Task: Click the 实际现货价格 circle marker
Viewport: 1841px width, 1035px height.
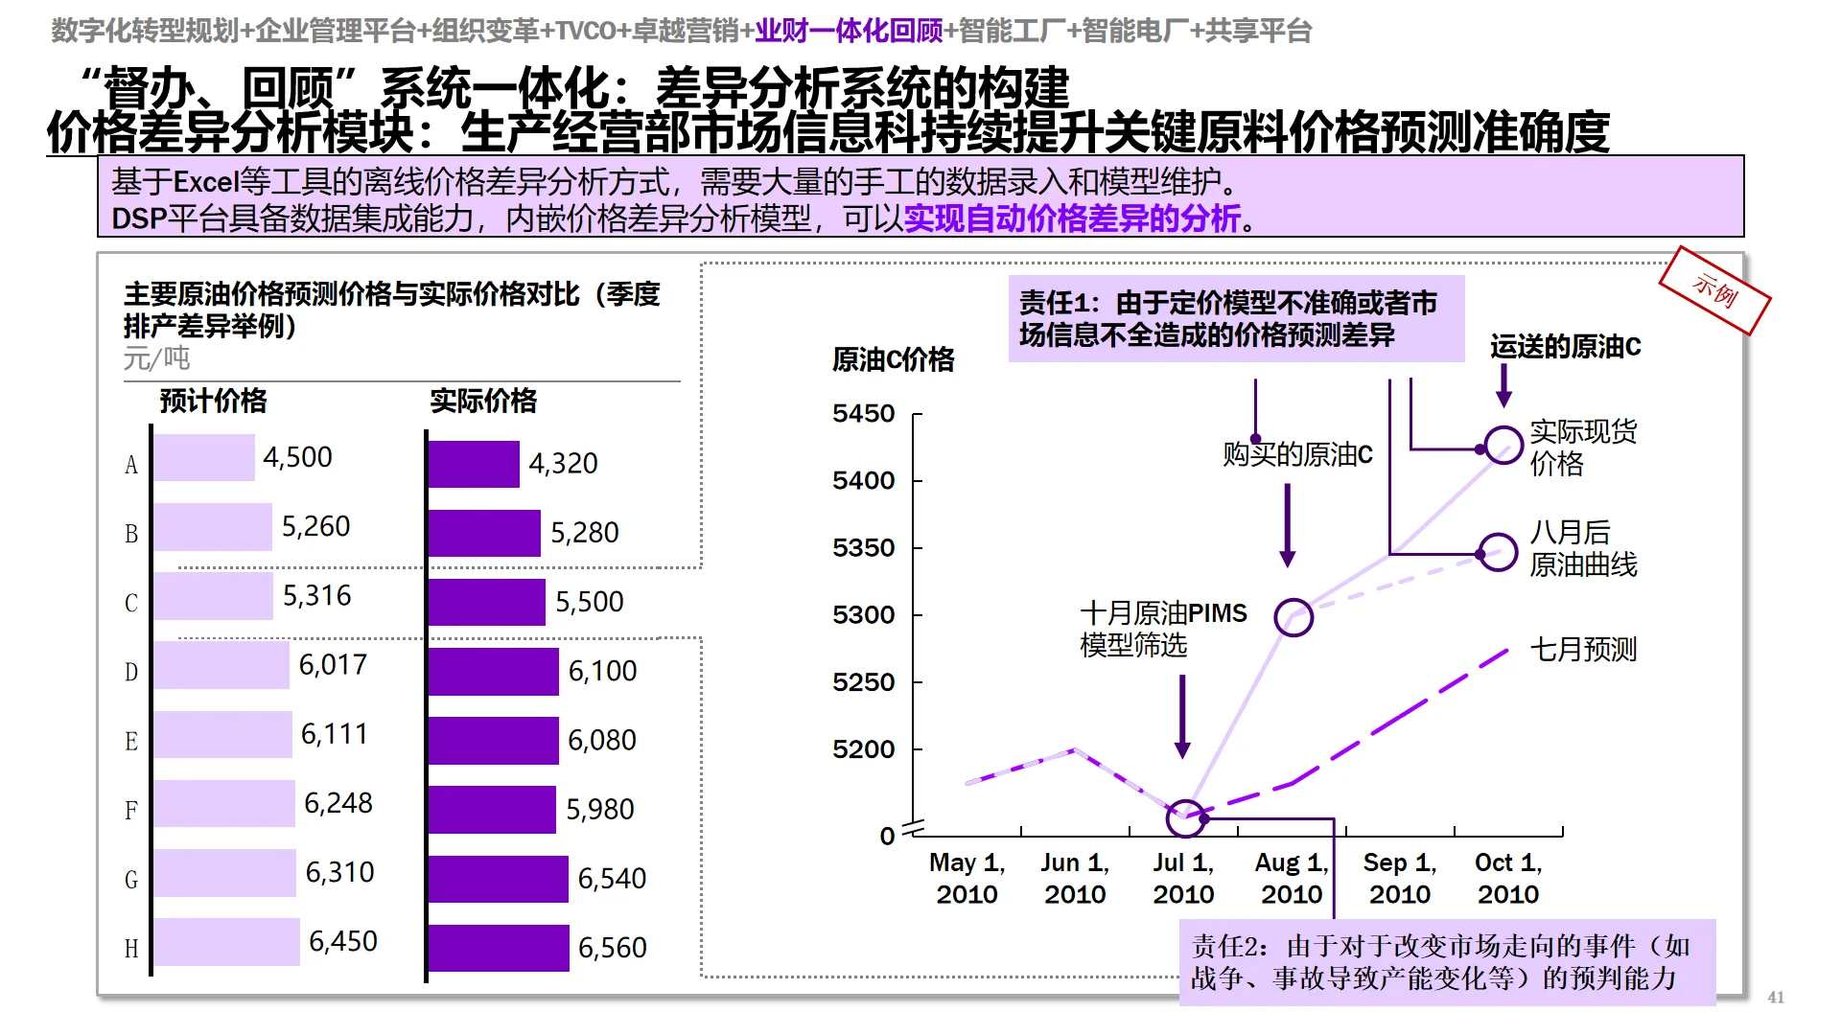Action: pos(1505,443)
